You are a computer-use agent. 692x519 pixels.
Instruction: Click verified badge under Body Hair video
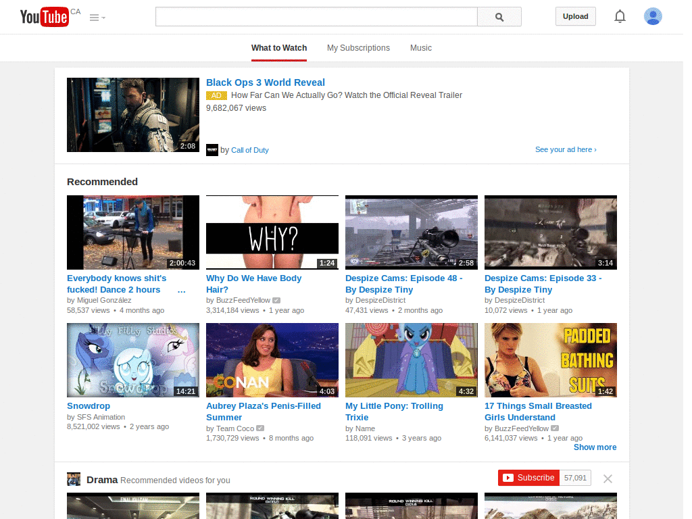coord(276,301)
